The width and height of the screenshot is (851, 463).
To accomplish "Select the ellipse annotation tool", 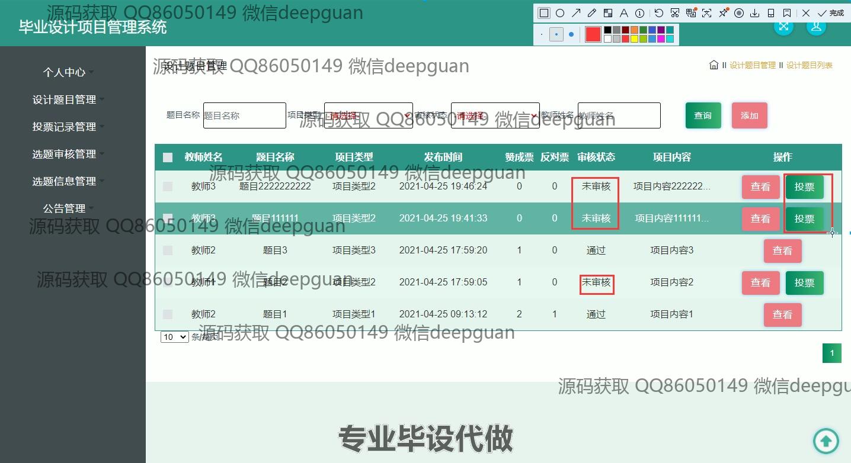I will coord(559,13).
